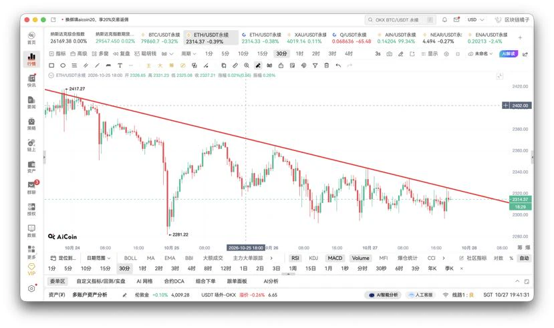Open the 未命名 layout name dropdown
This screenshot has width=554, height=328.
pos(480,54)
